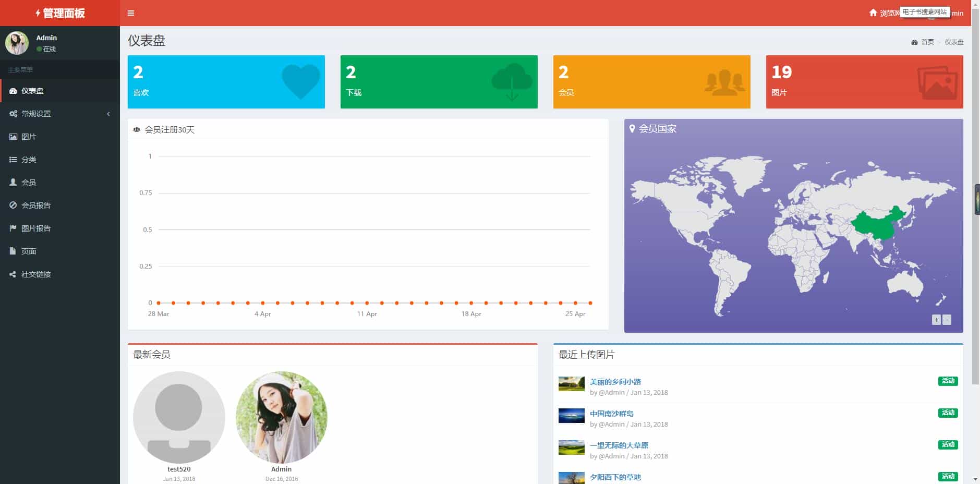Click the 会员 user icon in sidebar
980x484 pixels.
[13, 183]
